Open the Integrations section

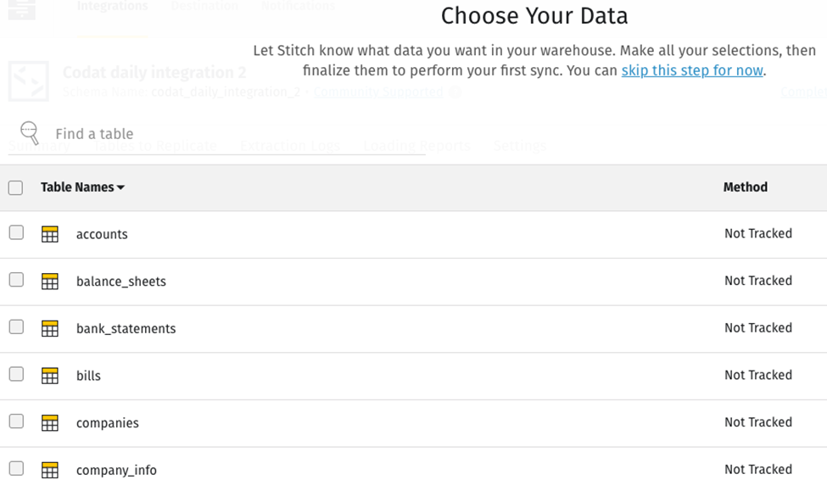[x=113, y=7]
